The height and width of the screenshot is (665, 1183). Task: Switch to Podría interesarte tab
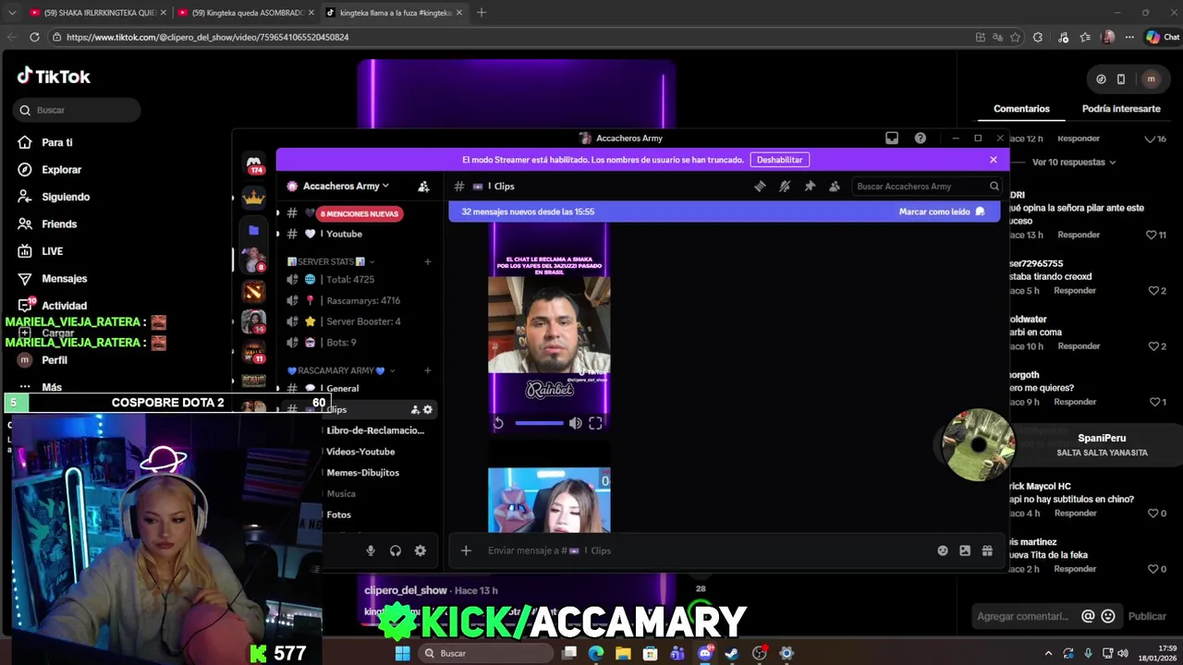coord(1121,109)
